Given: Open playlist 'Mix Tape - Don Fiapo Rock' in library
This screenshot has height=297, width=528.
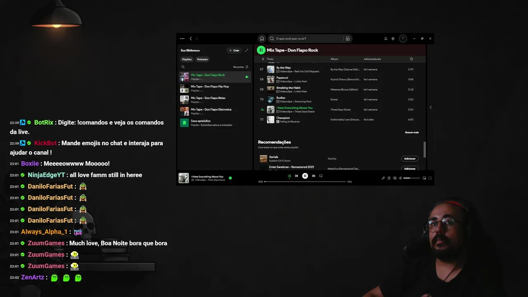Looking at the screenshot, I should click(x=215, y=77).
